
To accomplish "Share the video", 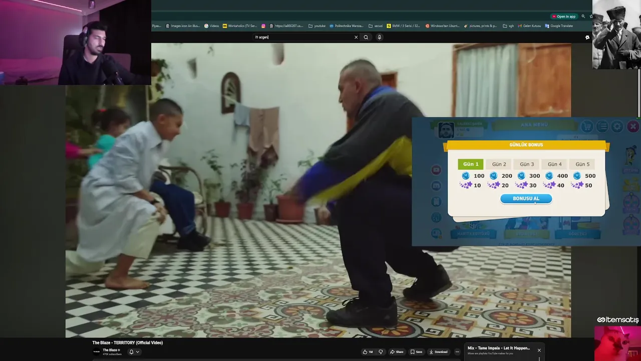I will 397,352.
